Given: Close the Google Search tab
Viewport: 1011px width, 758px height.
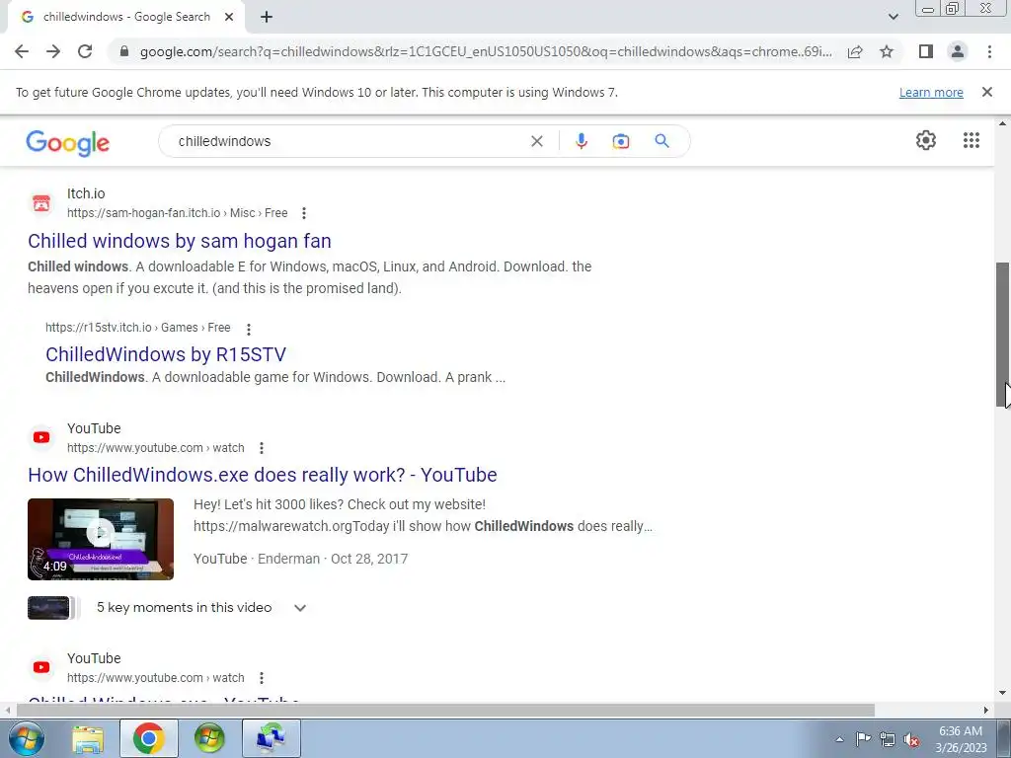Looking at the screenshot, I should coord(229,17).
